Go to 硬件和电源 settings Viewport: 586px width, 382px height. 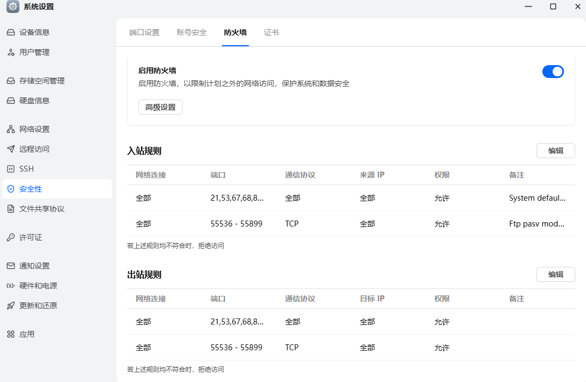(x=35, y=285)
